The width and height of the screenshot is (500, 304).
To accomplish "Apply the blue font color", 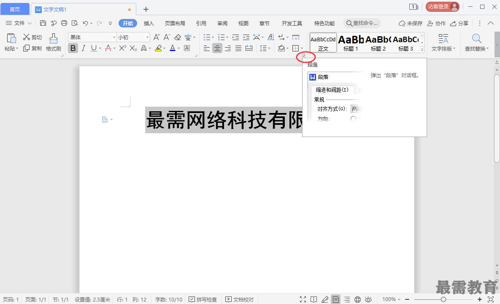I will [x=173, y=48].
